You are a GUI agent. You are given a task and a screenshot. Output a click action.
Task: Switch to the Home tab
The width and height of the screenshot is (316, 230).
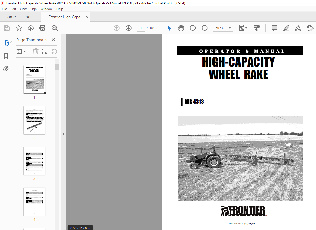[10, 17]
